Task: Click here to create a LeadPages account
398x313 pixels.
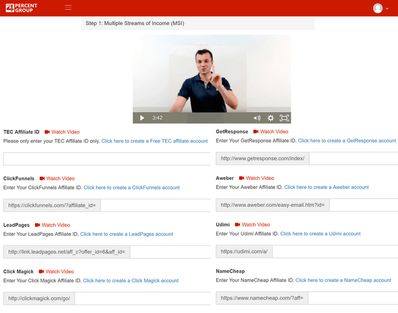Action: click(x=126, y=234)
